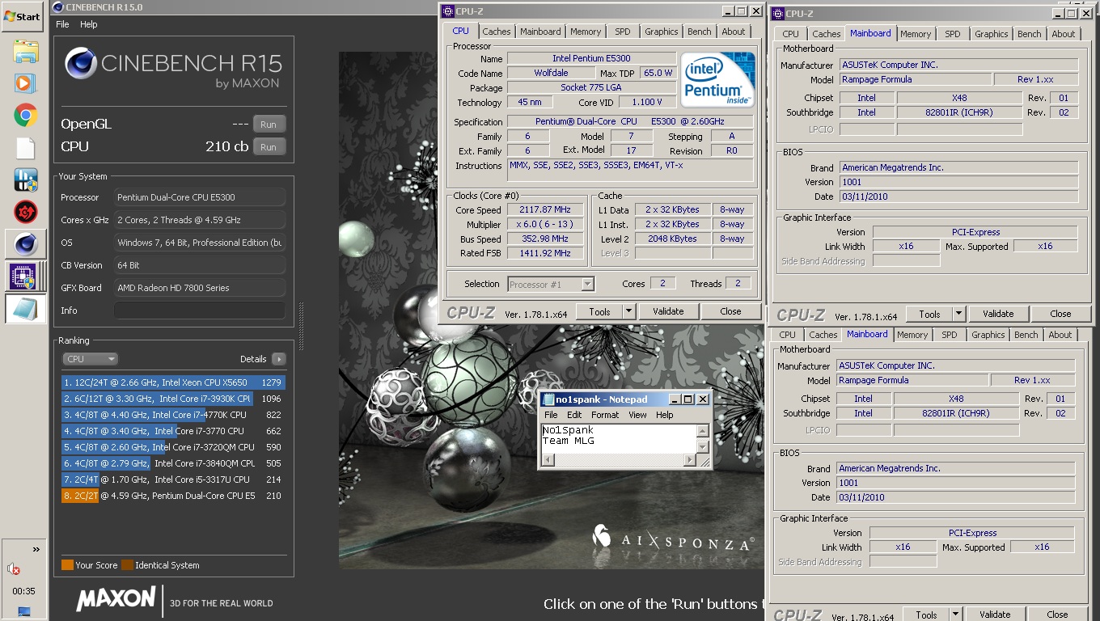Click the show desktop icon below the clock
The image size is (1100, 621).
(24, 611)
